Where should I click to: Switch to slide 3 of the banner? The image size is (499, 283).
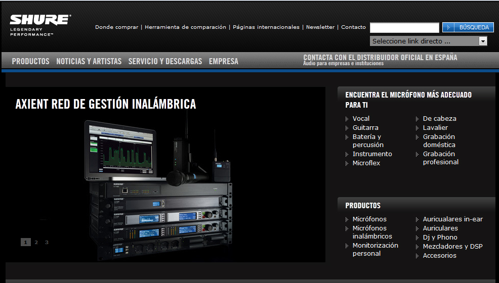click(x=47, y=242)
